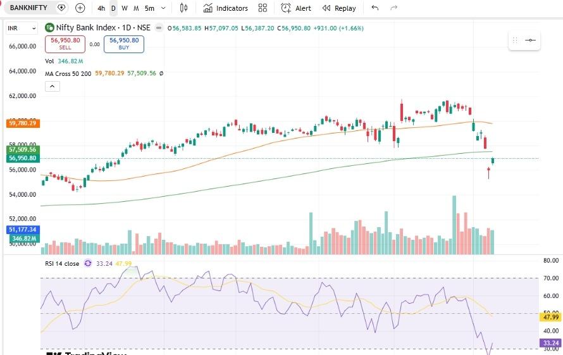Open the INR currency dropdown
This screenshot has width=563, height=355.
pyautogui.click(x=22, y=28)
